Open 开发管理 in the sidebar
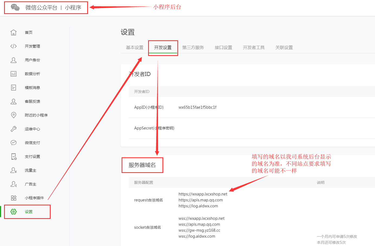This screenshot has width=375, height=246. (x=32, y=46)
